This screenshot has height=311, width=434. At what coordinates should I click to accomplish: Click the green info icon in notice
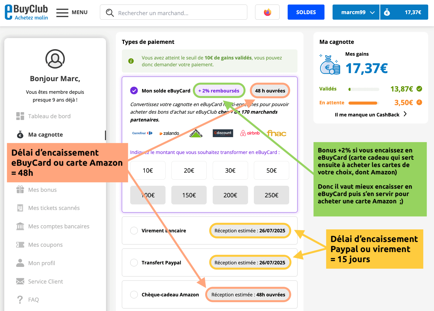pyautogui.click(x=131, y=61)
